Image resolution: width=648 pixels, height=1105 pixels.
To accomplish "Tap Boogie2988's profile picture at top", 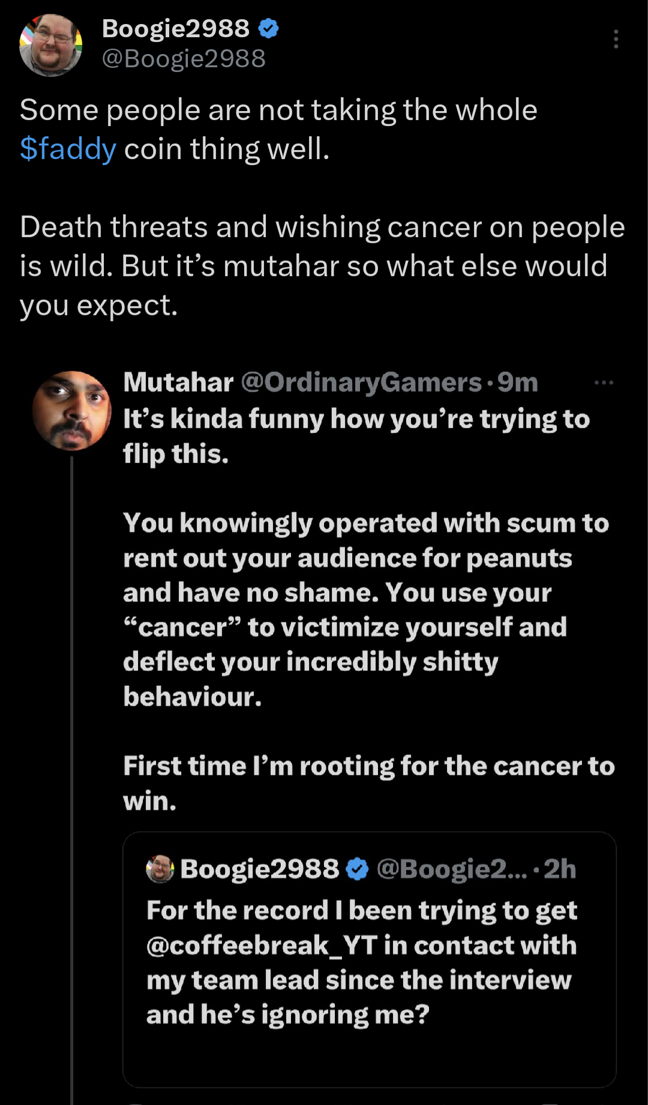I will 50,46.
